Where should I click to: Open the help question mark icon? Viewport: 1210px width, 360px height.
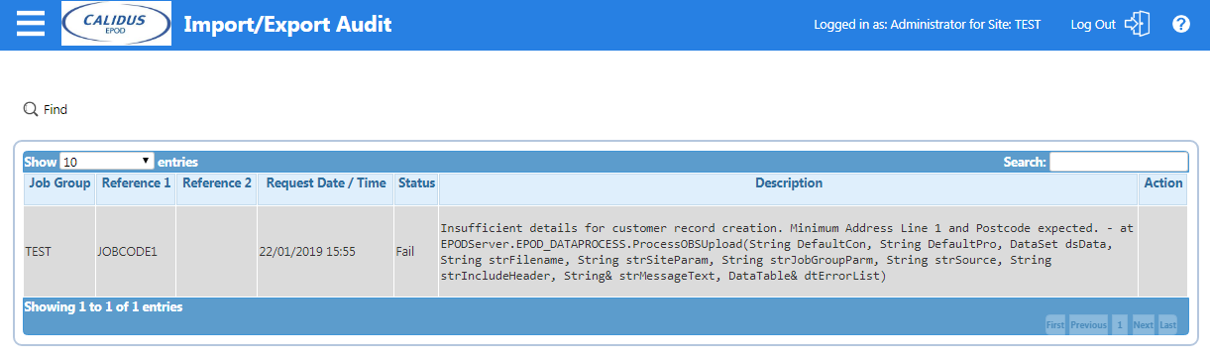click(1180, 24)
